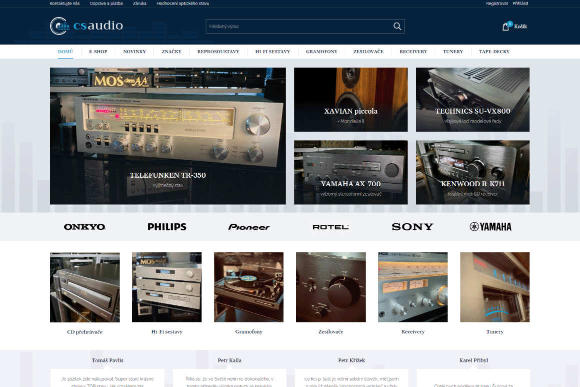Open the Xavian piccola banner

(350, 100)
